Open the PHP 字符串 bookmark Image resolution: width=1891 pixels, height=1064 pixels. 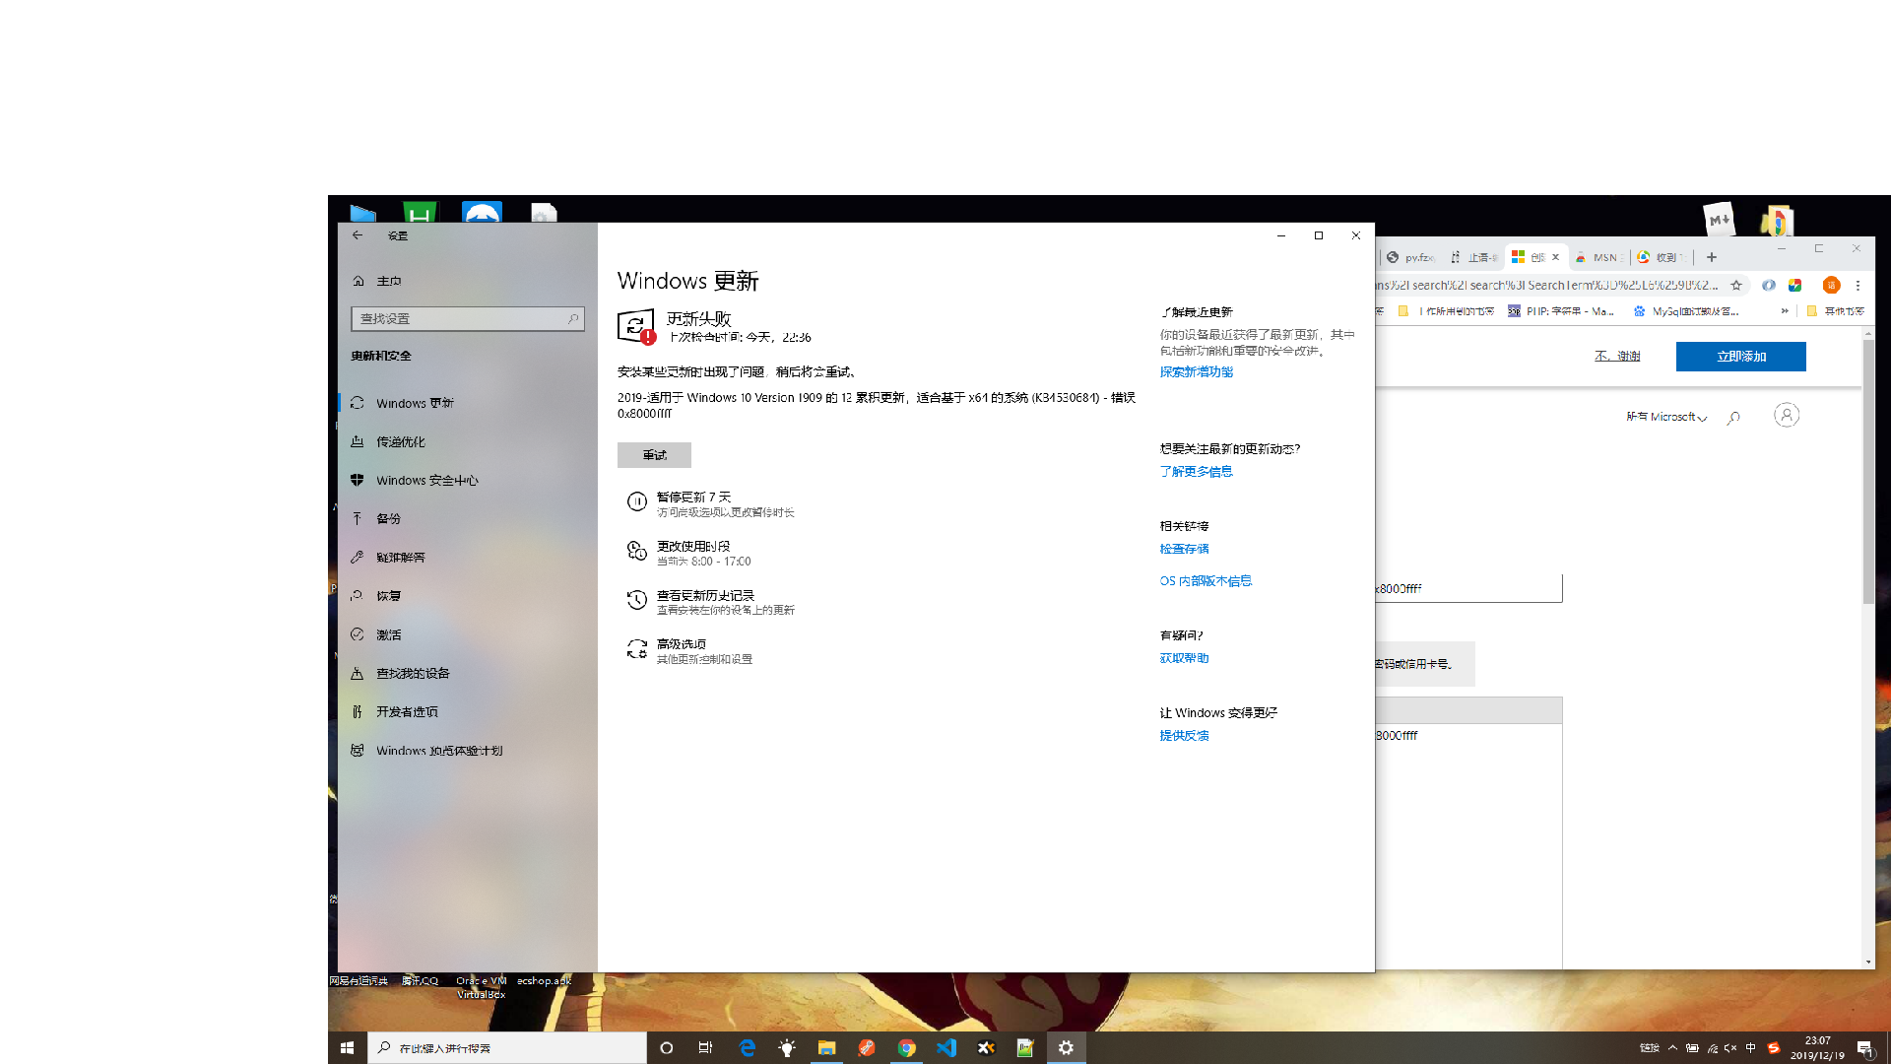[x=1561, y=310]
